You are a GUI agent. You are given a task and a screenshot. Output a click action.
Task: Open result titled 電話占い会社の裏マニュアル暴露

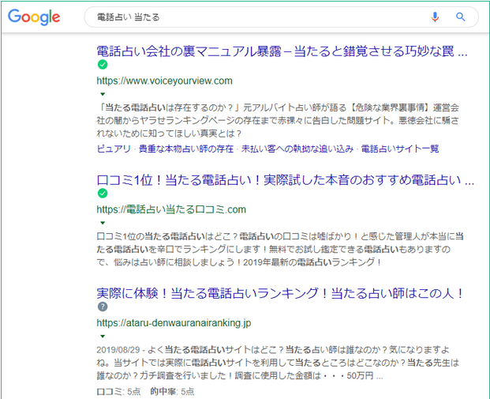tap(282, 51)
